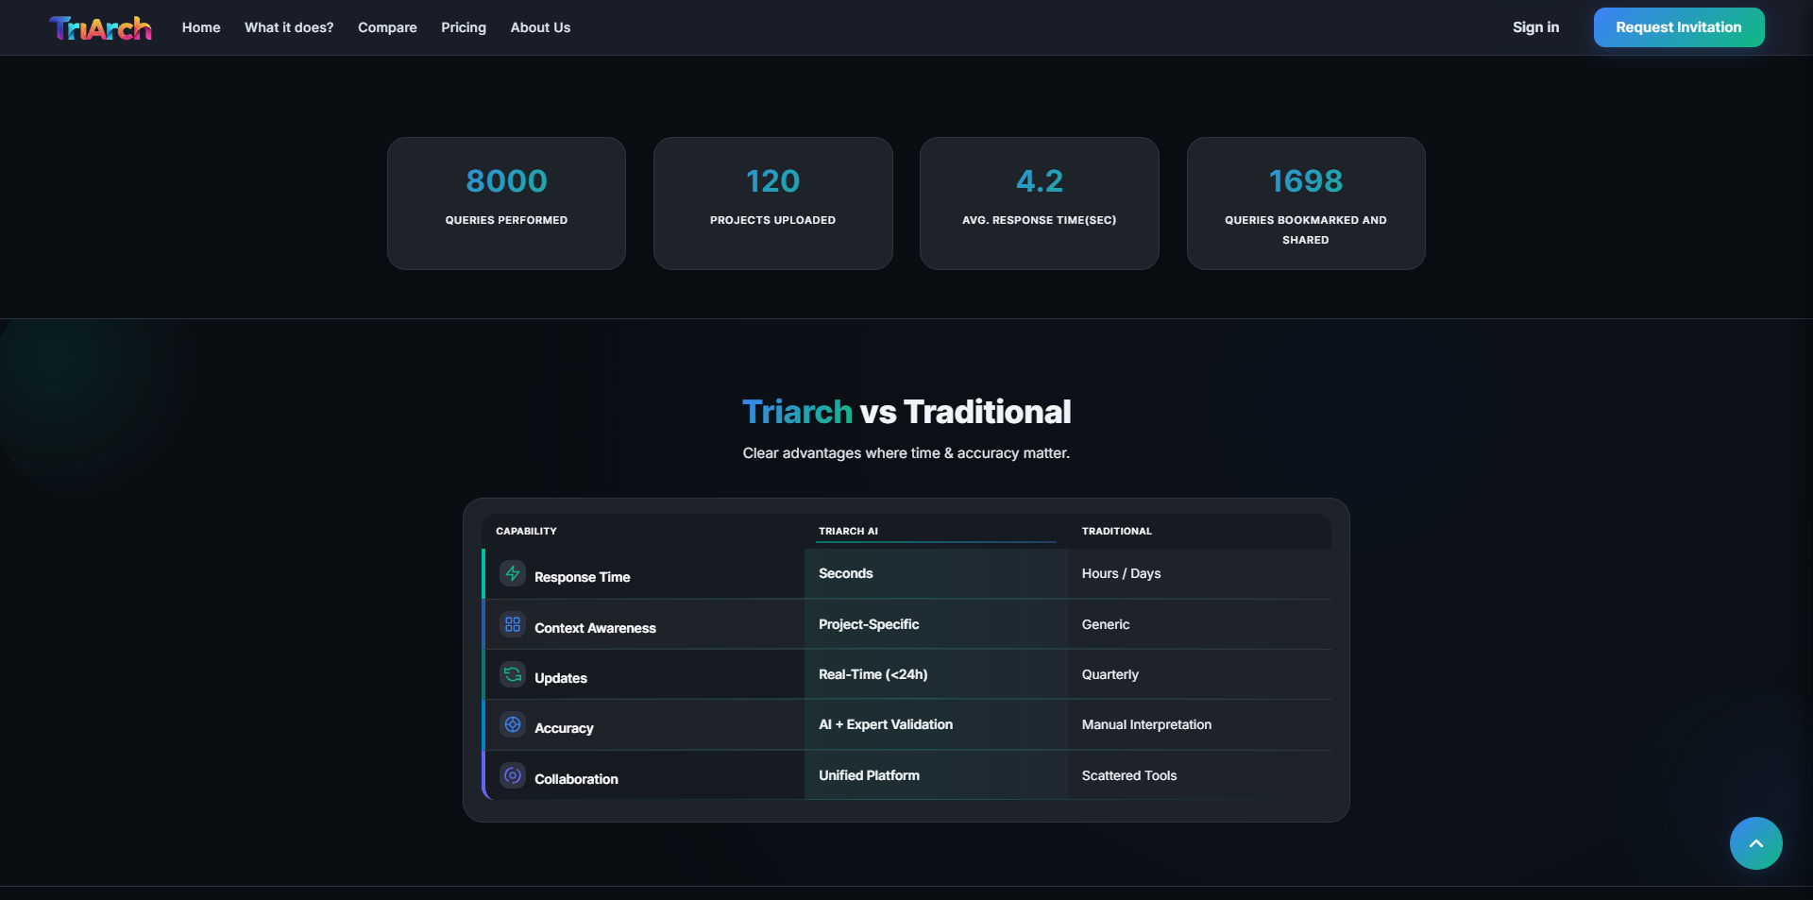Select the TRADITIONAL column header

(x=1116, y=531)
